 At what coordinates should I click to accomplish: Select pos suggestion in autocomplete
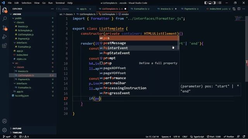[x=138, y=38]
